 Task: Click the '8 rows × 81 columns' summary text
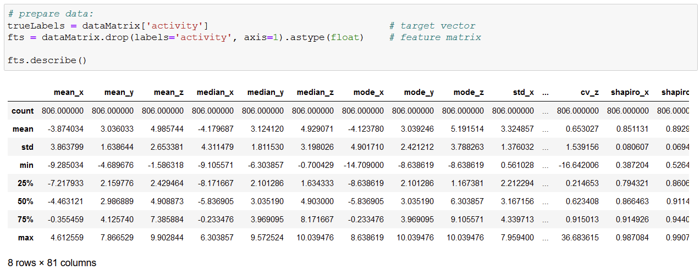(52, 263)
